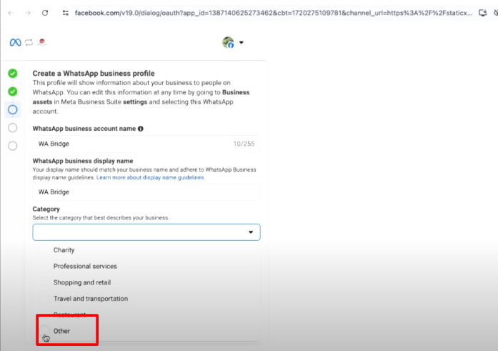Select the fifth step circle
Viewport: 498px width, 351px height.
tap(13, 146)
